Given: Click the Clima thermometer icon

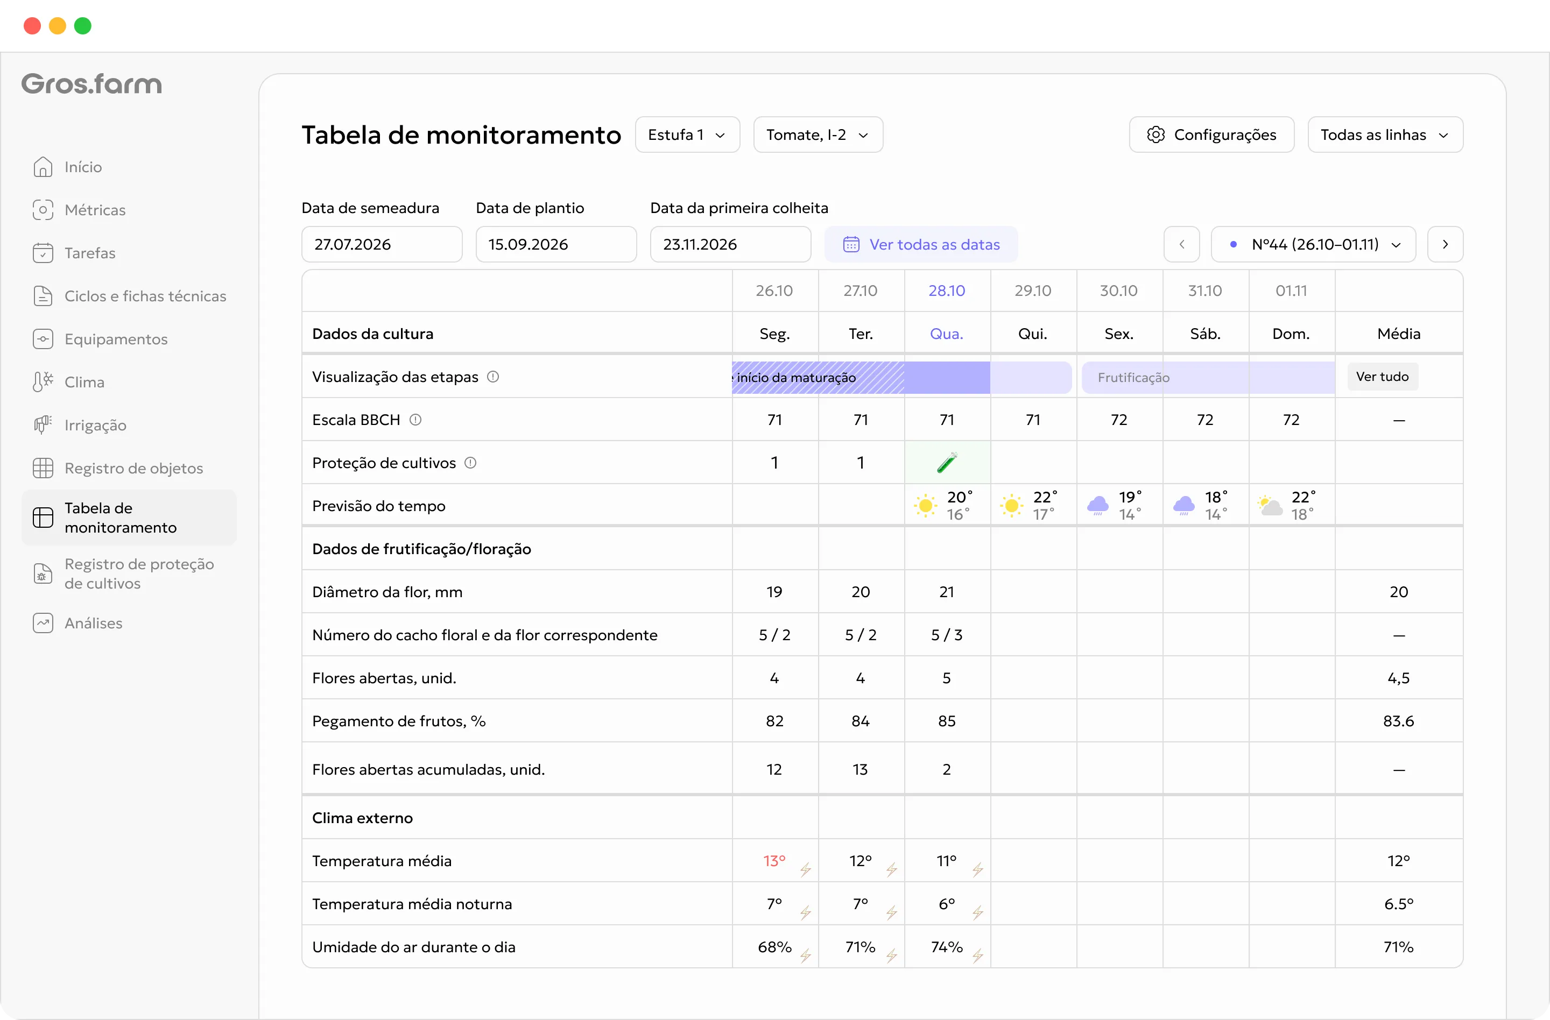Looking at the screenshot, I should (x=43, y=382).
